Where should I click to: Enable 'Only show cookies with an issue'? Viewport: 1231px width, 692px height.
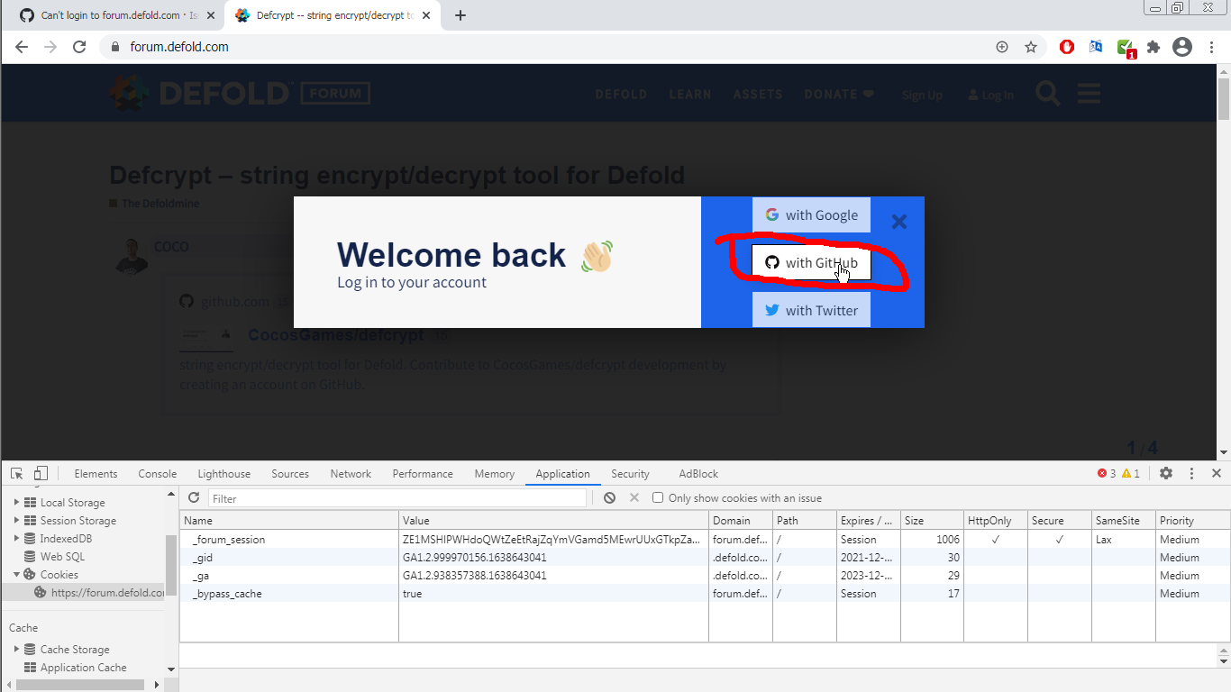click(658, 497)
